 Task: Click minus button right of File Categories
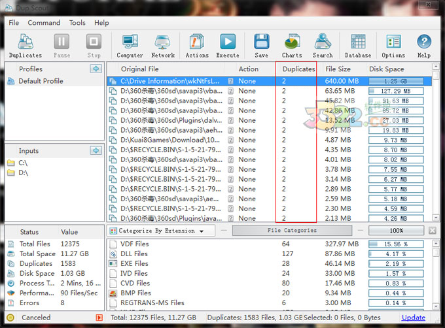(x=360, y=231)
